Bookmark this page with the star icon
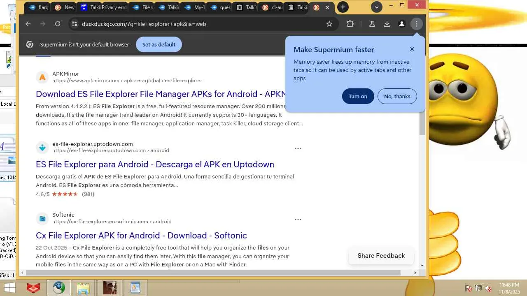Screen dimensions: 527x296 329,24
